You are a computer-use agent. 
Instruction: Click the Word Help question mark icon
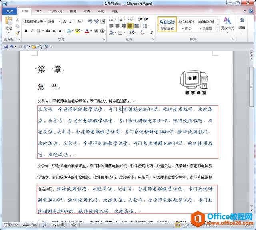pyautogui.click(x=251, y=11)
